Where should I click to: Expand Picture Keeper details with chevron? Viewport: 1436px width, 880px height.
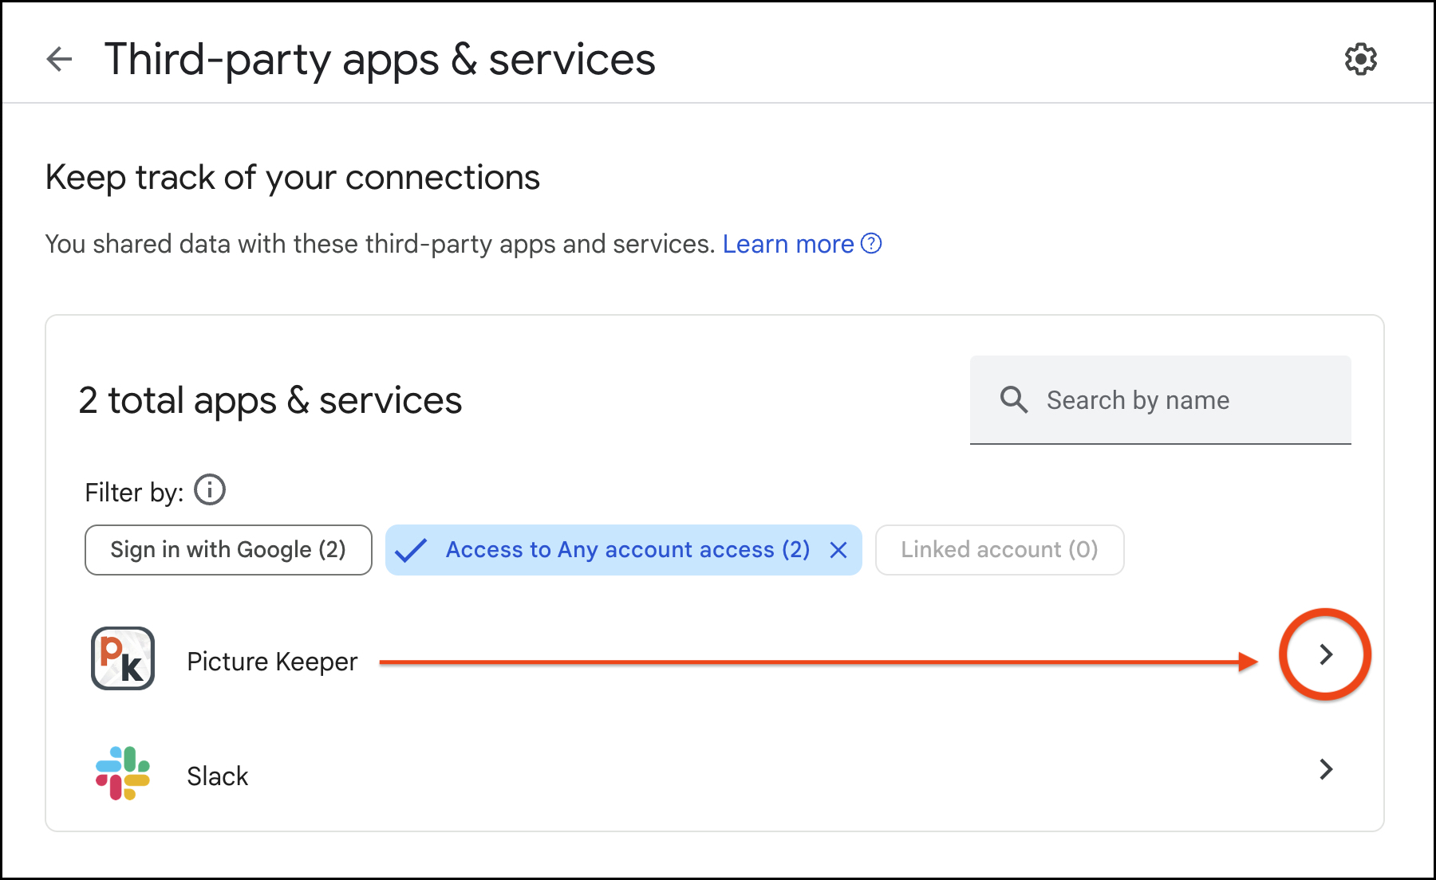point(1326,654)
